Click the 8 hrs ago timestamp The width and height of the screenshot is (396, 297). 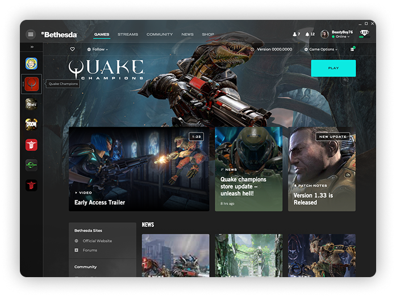227,203
